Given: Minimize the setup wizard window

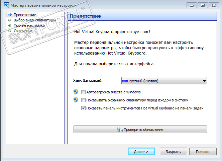Looking at the screenshot, I should (192, 5).
